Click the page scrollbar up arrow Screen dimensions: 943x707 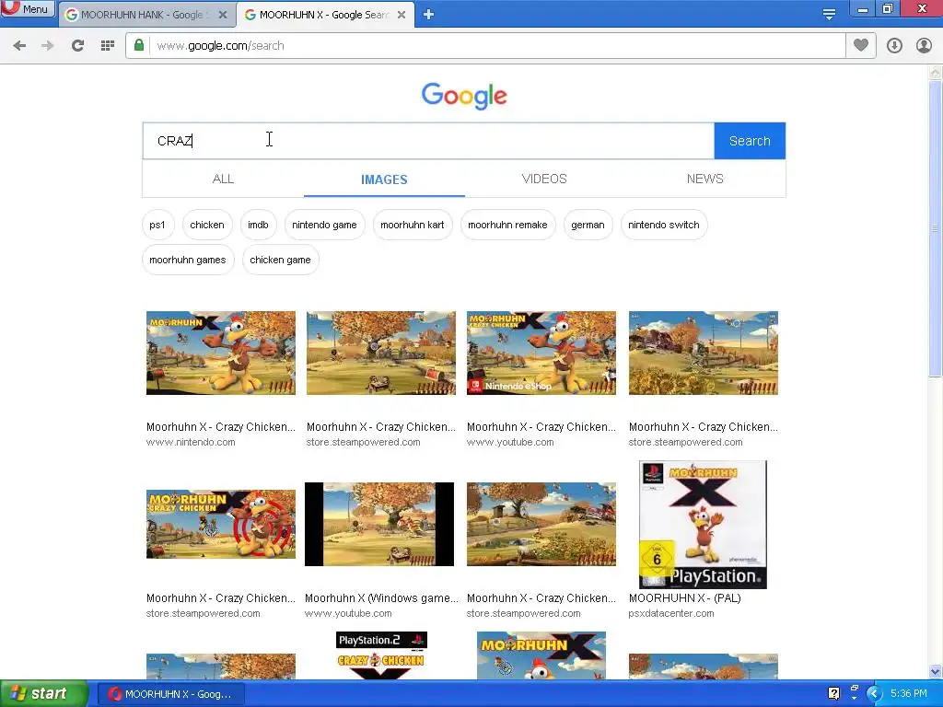[x=936, y=73]
